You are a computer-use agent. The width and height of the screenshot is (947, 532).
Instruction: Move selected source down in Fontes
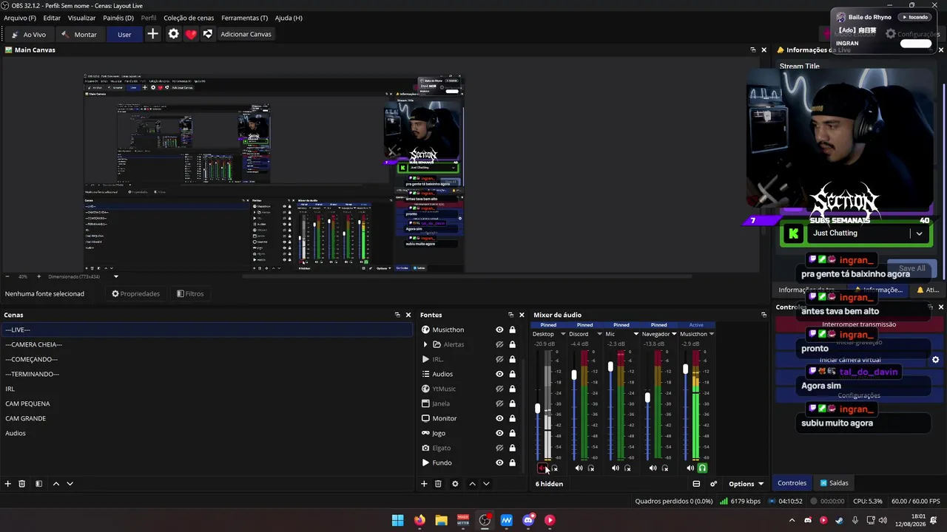pos(486,484)
